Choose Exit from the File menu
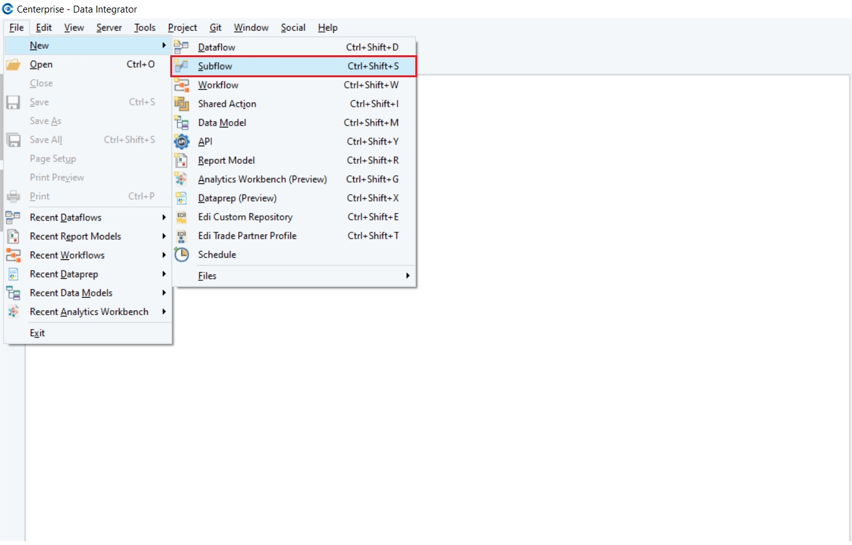 coord(88,333)
